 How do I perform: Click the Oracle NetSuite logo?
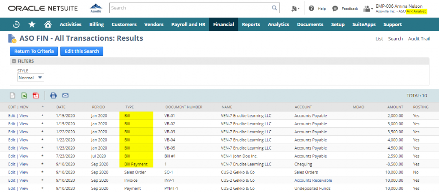[43, 9]
